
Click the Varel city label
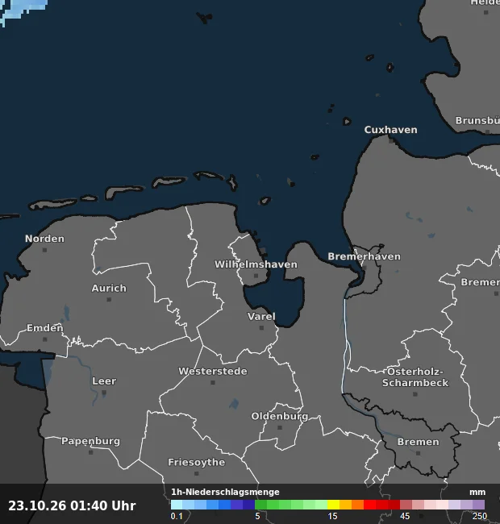tap(261, 317)
